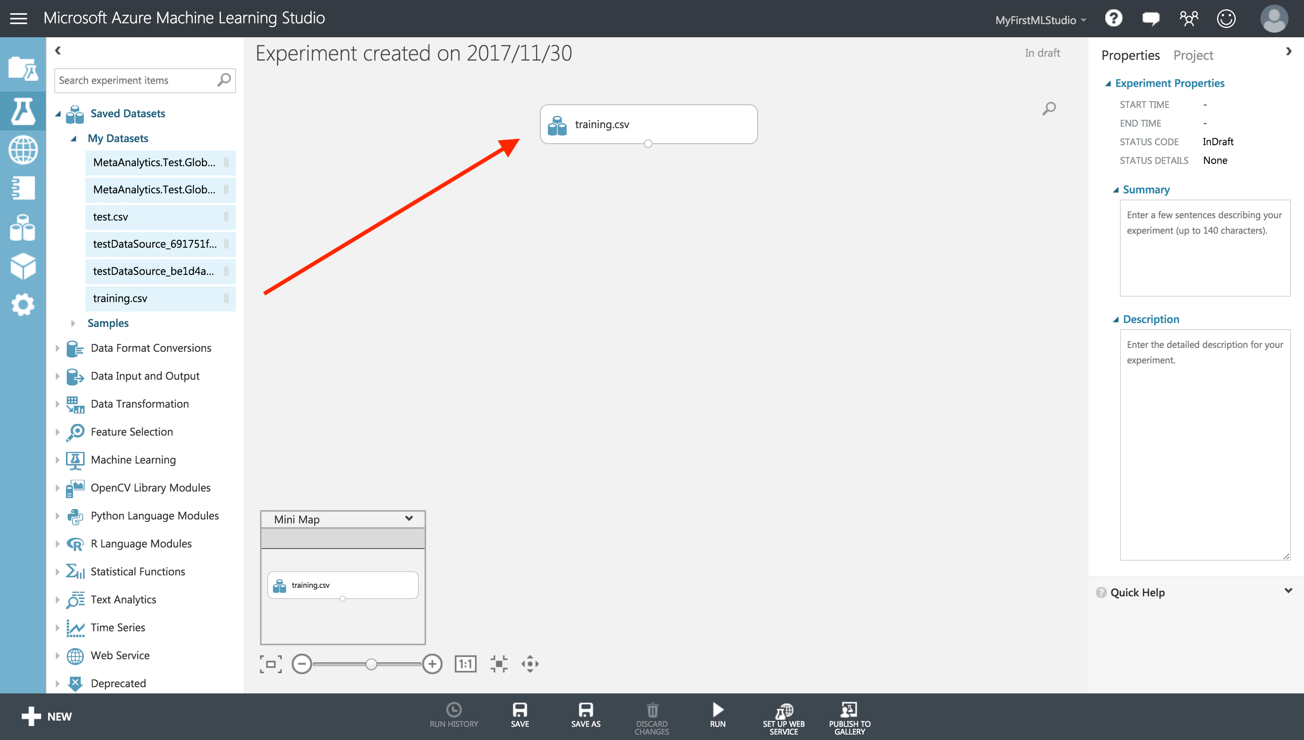This screenshot has height=740, width=1304.
Task: Toggle the pan mode arrows icon
Action: (x=530, y=664)
